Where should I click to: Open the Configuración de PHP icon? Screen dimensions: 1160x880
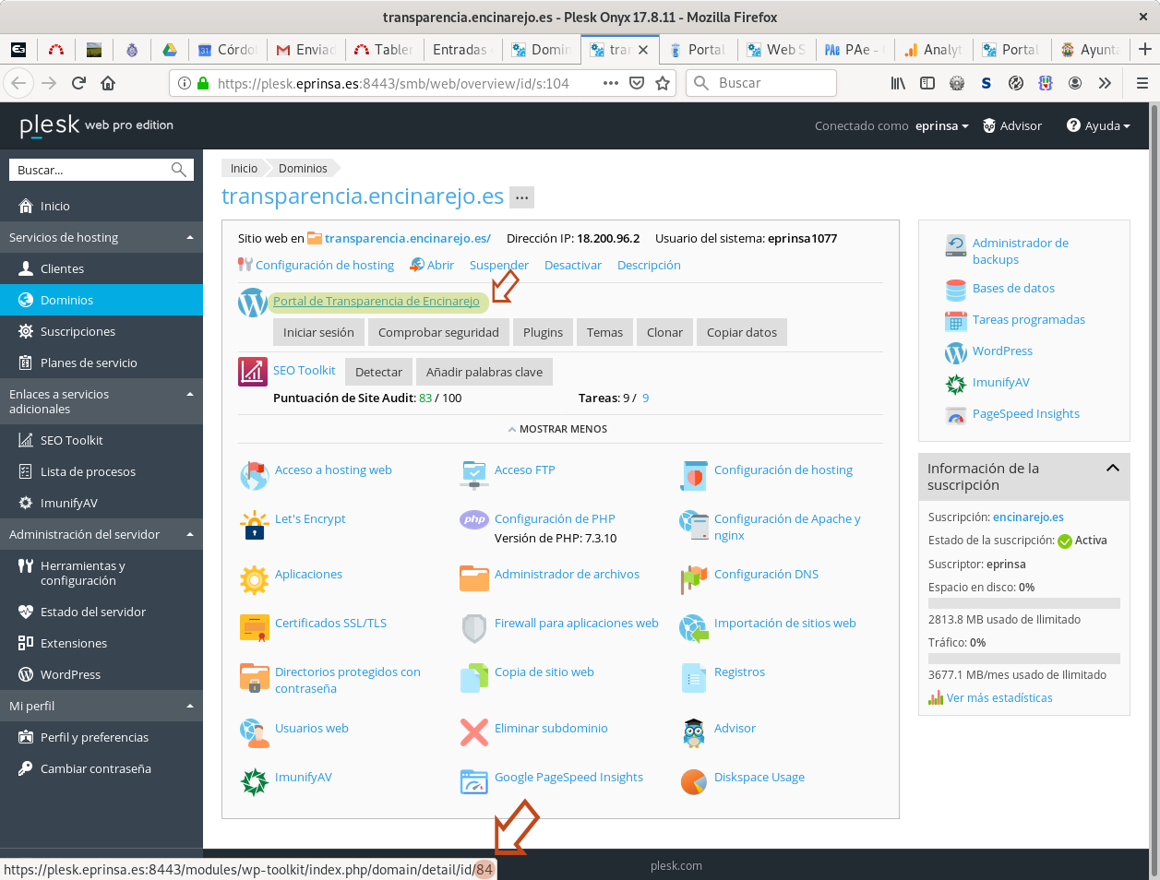pos(473,519)
